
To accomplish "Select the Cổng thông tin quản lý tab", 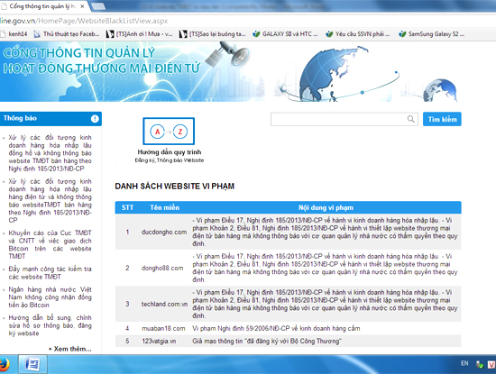I will (x=41, y=6).
